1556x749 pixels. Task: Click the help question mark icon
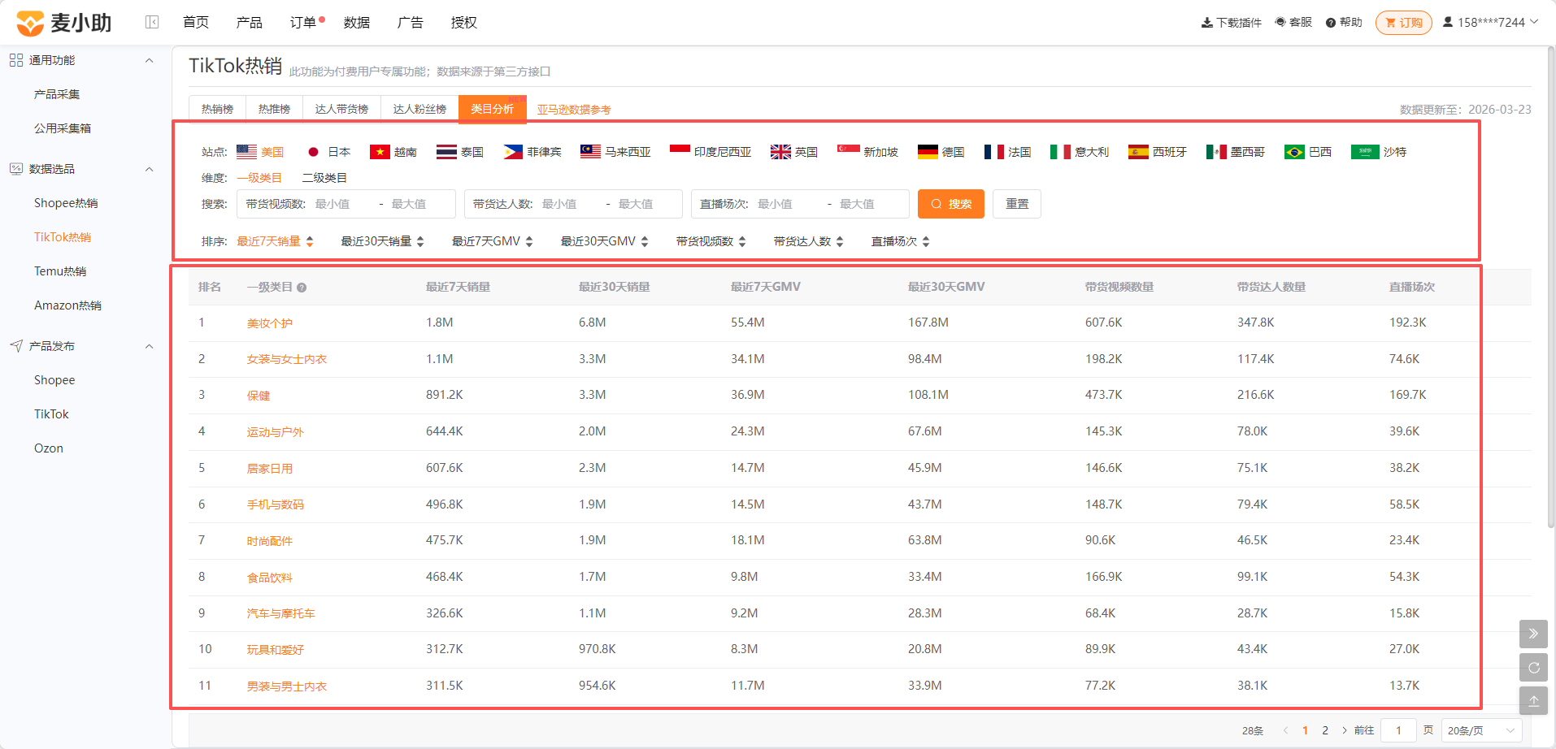click(x=1331, y=23)
